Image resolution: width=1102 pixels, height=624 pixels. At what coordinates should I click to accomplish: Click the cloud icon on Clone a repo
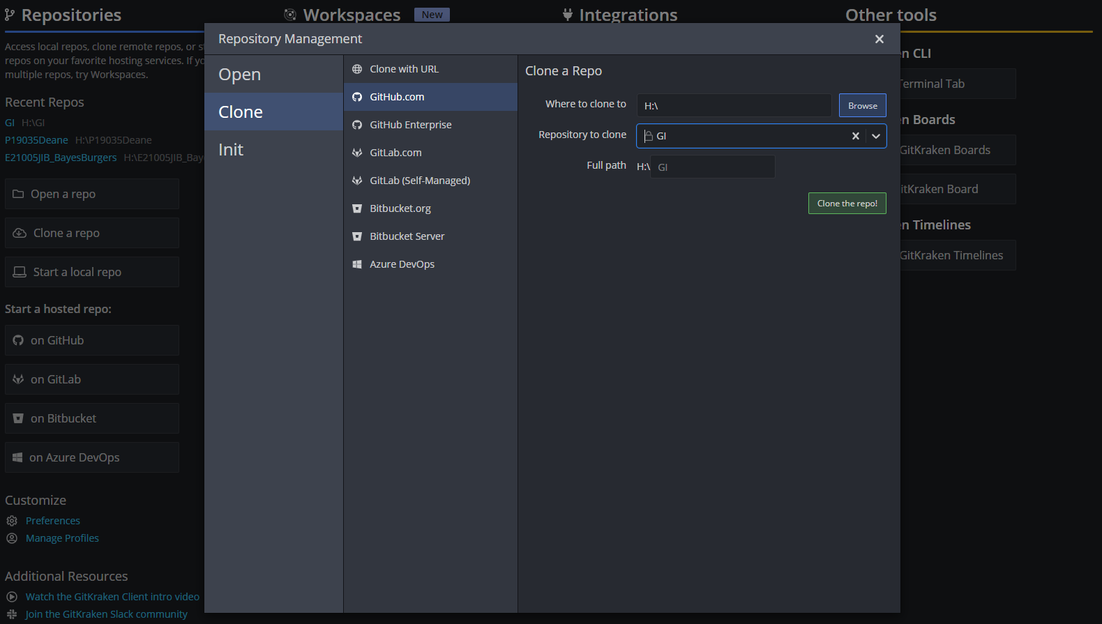point(20,233)
